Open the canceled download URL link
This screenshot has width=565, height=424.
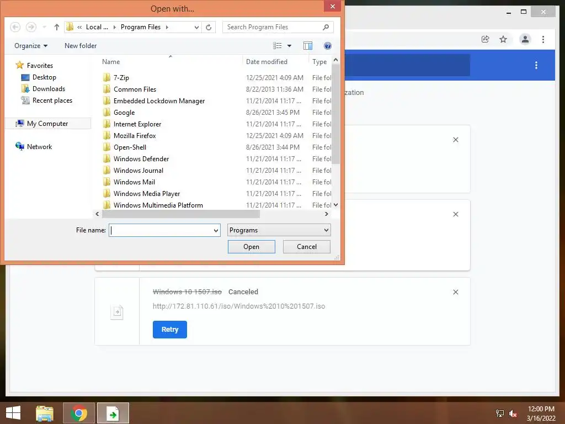[x=238, y=306]
